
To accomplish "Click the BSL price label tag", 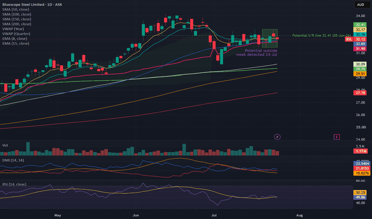I will [349, 39].
